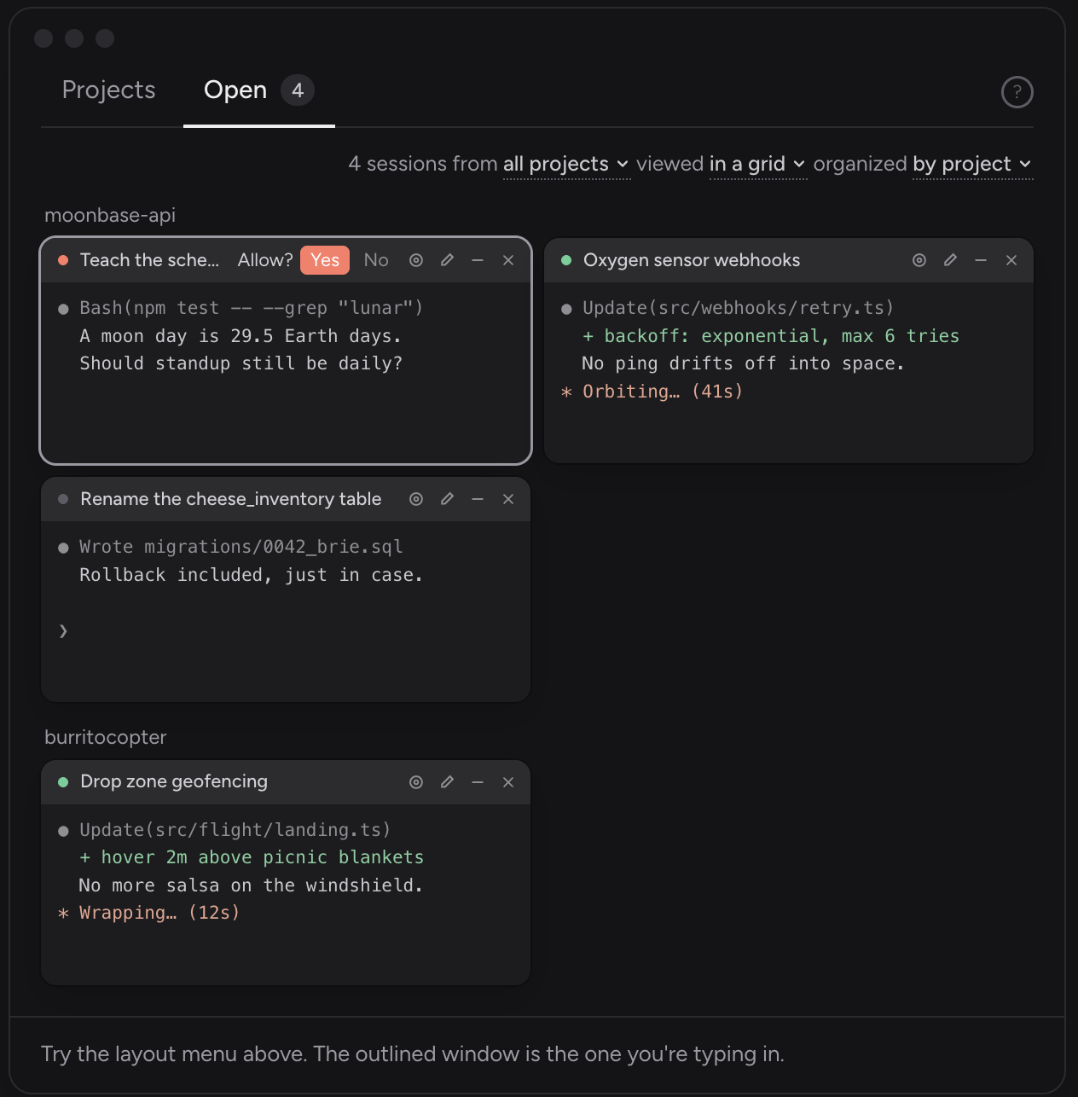This screenshot has width=1078, height=1097.
Task: Open the by project organization dropdown
Action: (972, 164)
